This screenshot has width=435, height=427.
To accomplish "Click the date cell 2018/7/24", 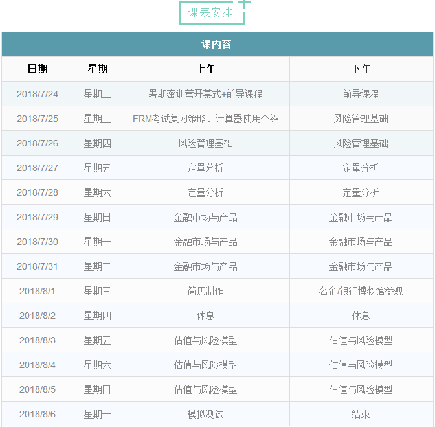I will tap(38, 94).
